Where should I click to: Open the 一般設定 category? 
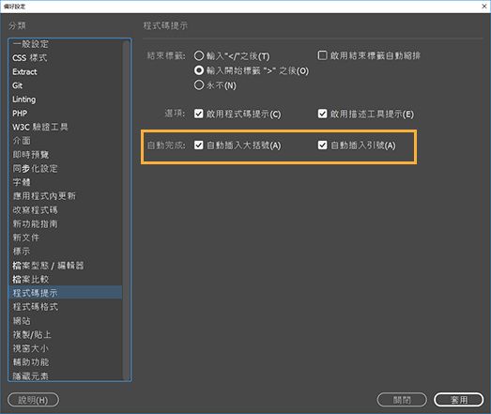pyautogui.click(x=66, y=44)
